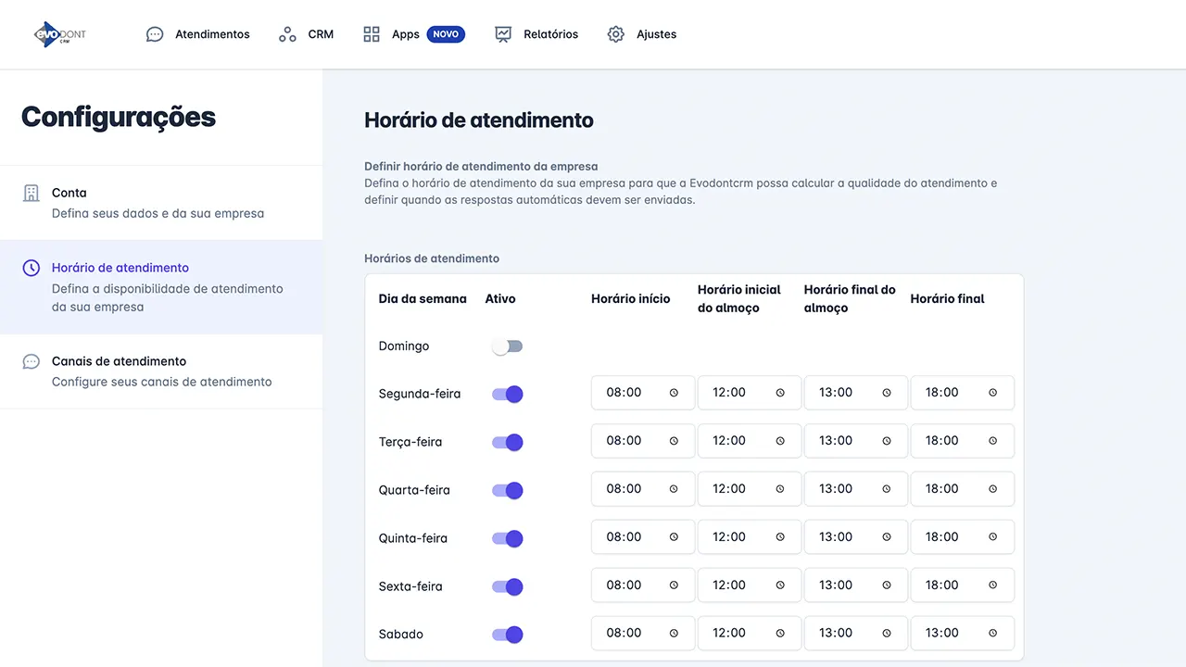This screenshot has width=1186, height=667.
Task: Open clock picker for Quarta-feira lunch start
Action: click(780, 489)
